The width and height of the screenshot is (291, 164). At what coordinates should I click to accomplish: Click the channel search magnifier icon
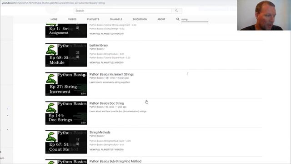(x=178, y=19)
